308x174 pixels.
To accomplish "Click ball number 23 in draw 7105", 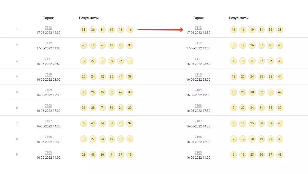I will (83, 155).
